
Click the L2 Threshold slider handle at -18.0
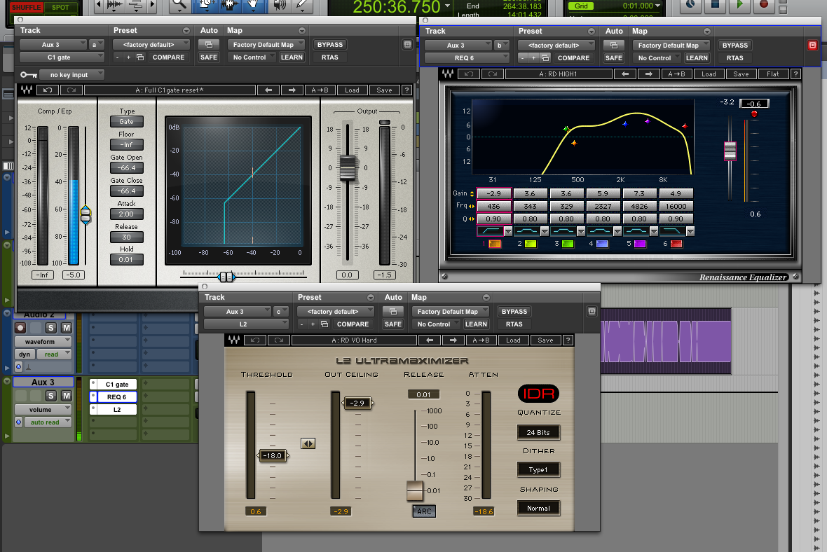[x=273, y=455]
